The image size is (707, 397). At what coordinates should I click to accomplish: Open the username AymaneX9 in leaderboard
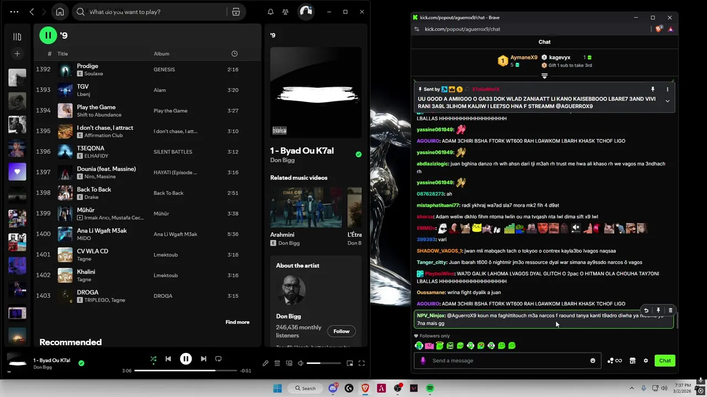pos(524,57)
